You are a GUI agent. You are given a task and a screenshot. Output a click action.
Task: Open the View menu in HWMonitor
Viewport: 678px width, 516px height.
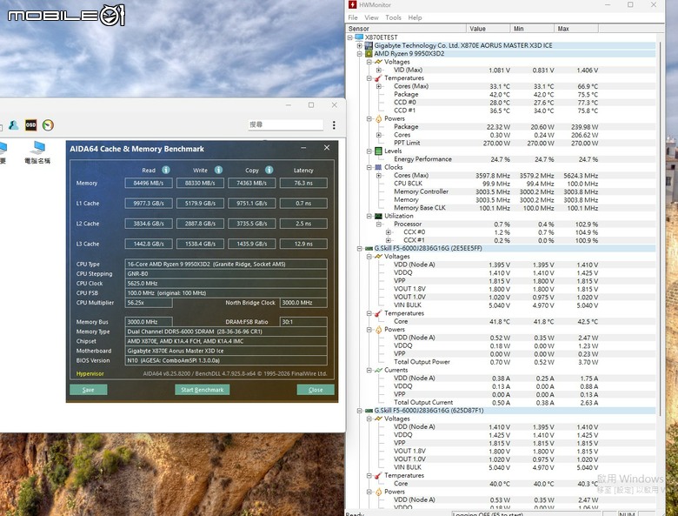tap(371, 17)
